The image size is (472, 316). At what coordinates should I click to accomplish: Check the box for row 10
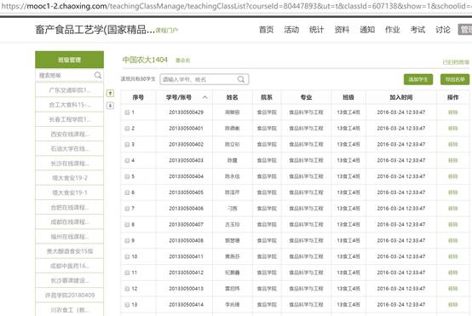click(x=127, y=256)
